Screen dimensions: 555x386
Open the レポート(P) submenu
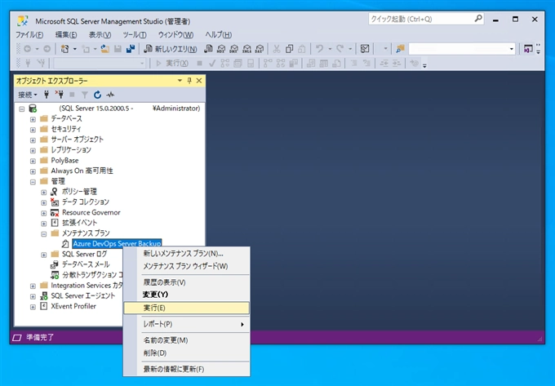(x=187, y=324)
